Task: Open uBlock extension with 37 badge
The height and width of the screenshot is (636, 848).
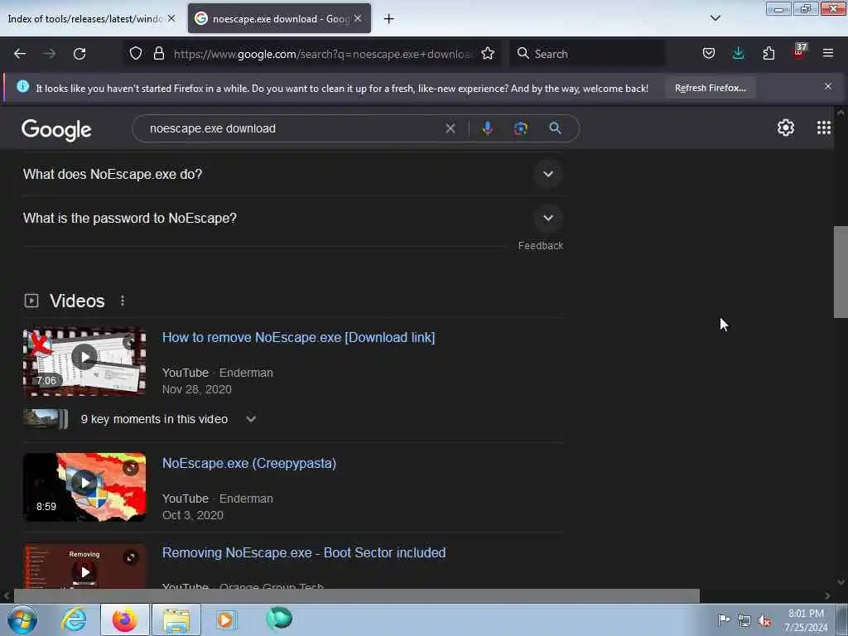Action: 799,52
